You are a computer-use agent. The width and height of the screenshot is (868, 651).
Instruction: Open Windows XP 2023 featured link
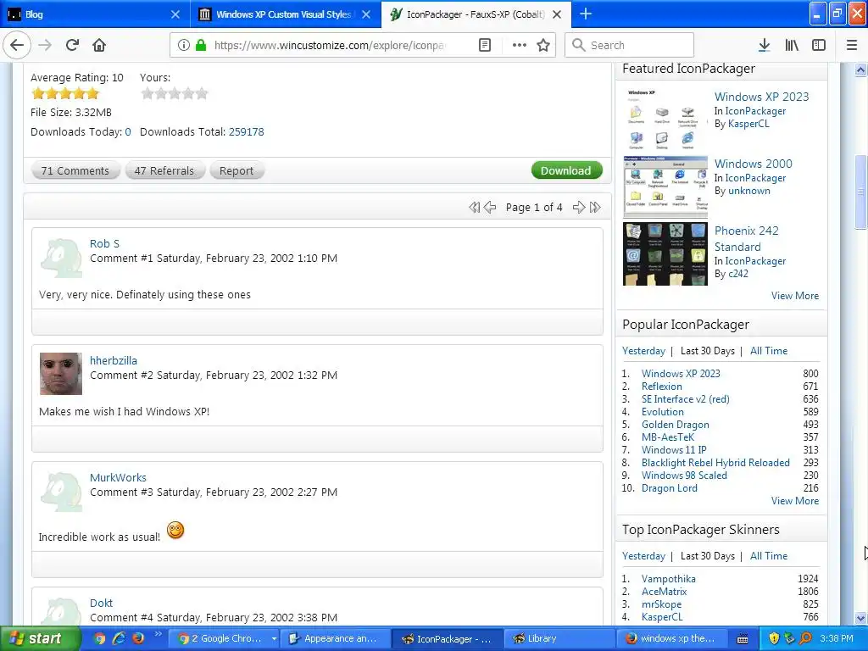tap(761, 97)
